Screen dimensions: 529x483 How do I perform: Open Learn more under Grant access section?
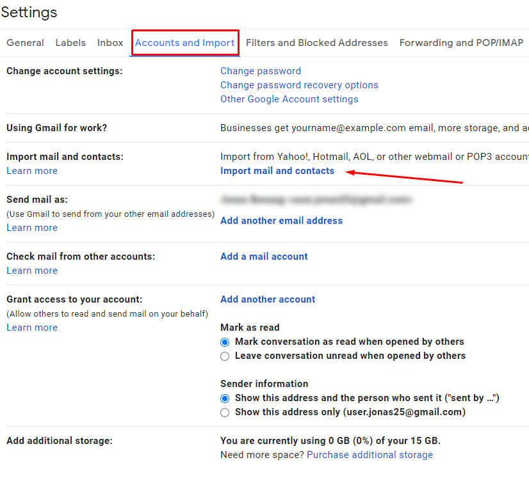tap(32, 328)
